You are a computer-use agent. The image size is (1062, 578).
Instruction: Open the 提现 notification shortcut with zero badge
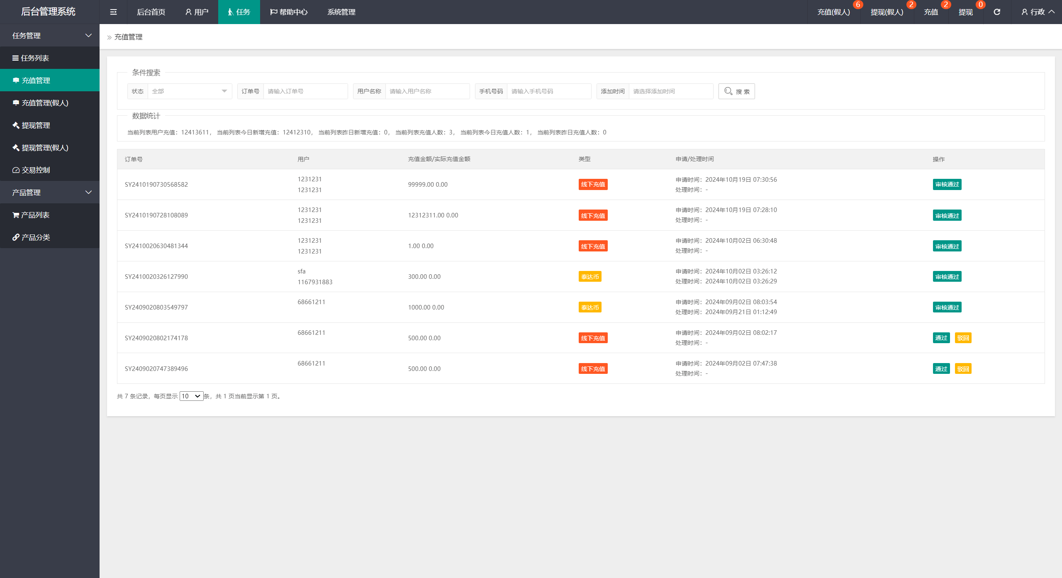[966, 12]
